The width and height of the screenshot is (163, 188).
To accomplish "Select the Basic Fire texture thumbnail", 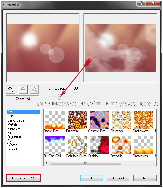I will tap(55, 120).
